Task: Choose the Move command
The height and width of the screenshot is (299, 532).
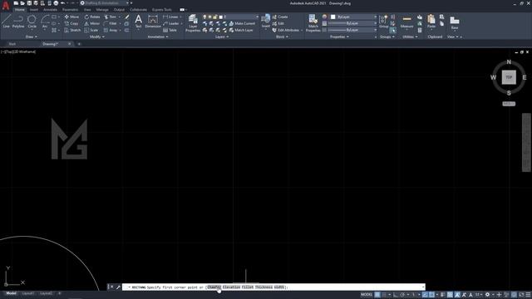Action: [x=71, y=17]
